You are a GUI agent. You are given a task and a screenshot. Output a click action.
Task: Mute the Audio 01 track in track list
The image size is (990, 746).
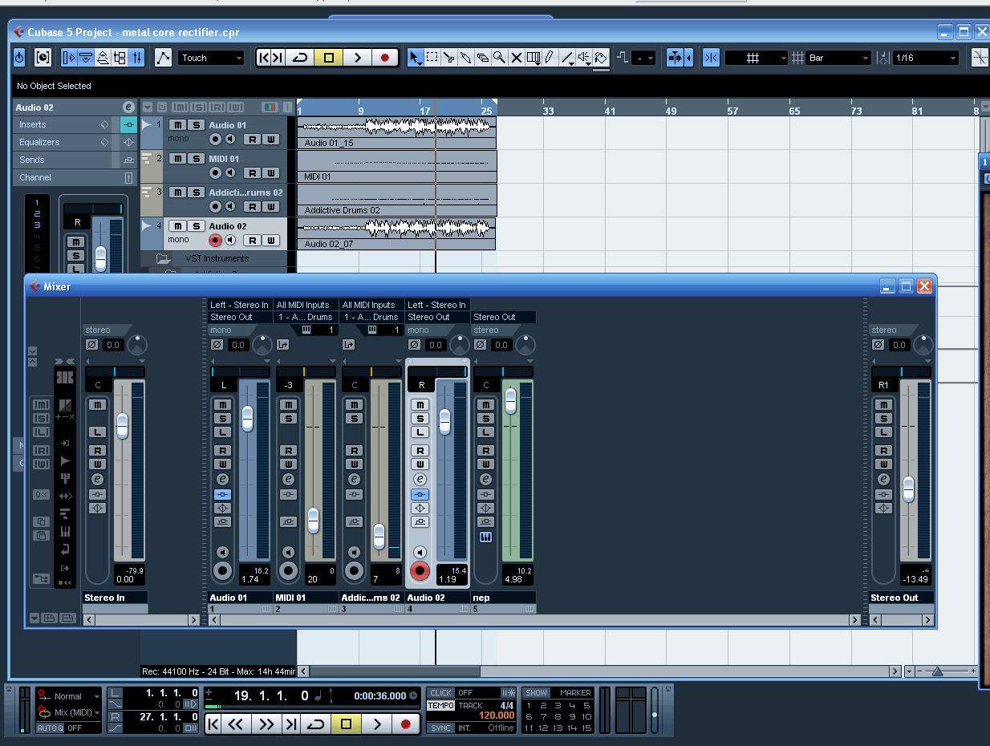[177, 125]
